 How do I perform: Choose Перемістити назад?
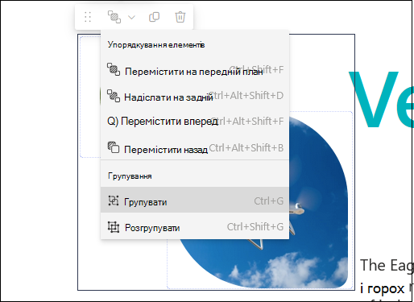pyautogui.click(x=195, y=147)
